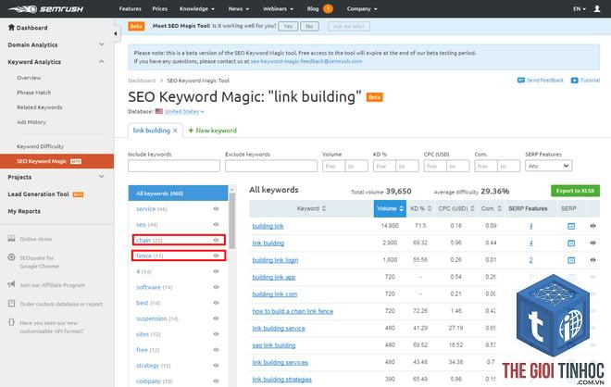The width and height of the screenshot is (611, 387).
Task: Sort by the Keyword column header
Action: tap(311, 208)
